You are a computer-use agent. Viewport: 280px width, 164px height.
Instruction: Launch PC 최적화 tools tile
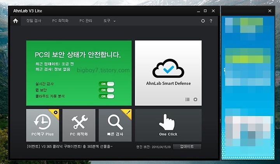point(79,125)
